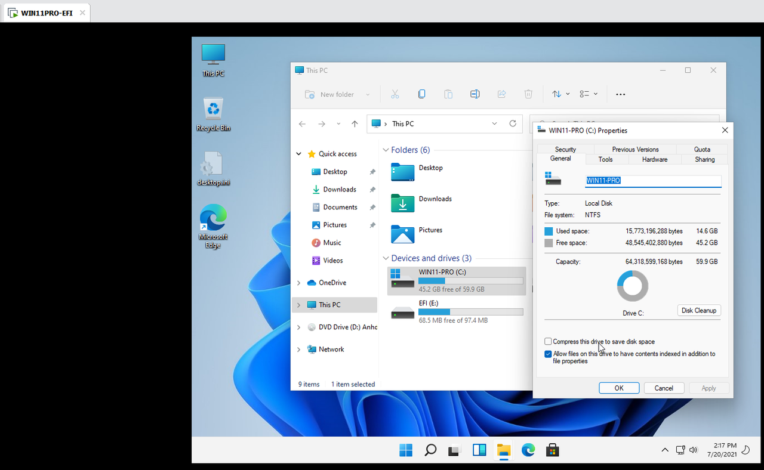Collapse the Quick access tree node
Viewport: 764px width, 470px height.
[x=299, y=154]
